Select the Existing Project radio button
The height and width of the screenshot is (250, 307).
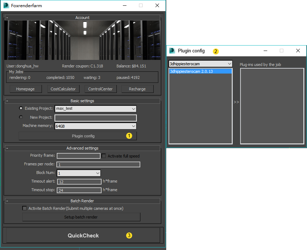tap(21, 108)
